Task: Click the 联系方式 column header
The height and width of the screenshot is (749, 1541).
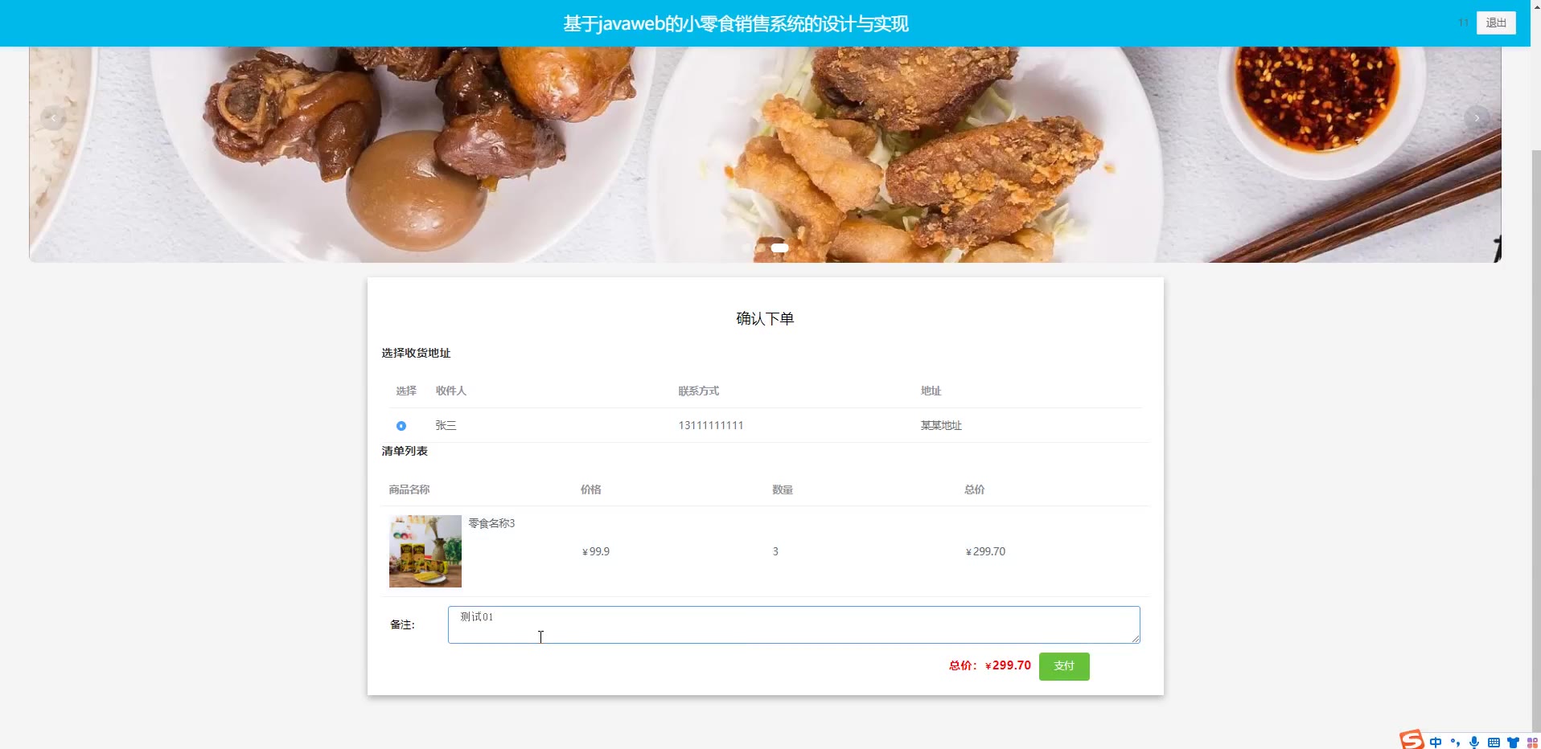Action: point(698,391)
